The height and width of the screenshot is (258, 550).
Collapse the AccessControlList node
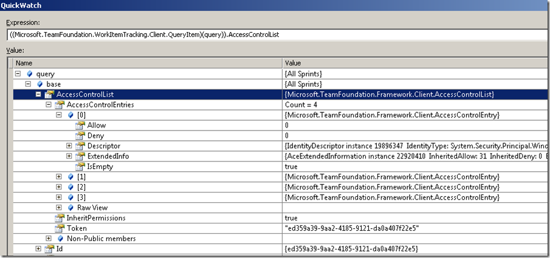point(38,94)
